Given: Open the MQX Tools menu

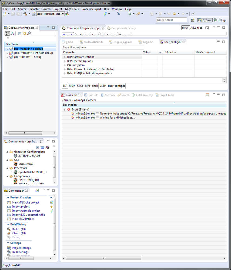Looking at the screenshot, I should coord(72,9).
